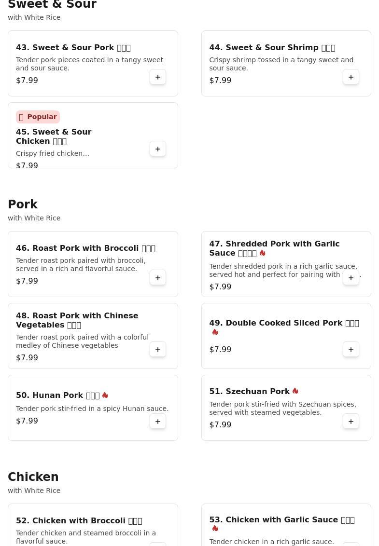Image resolution: width=379 pixels, height=546 pixels.
Task: Click the Pork section heading
Action: click(23, 205)
